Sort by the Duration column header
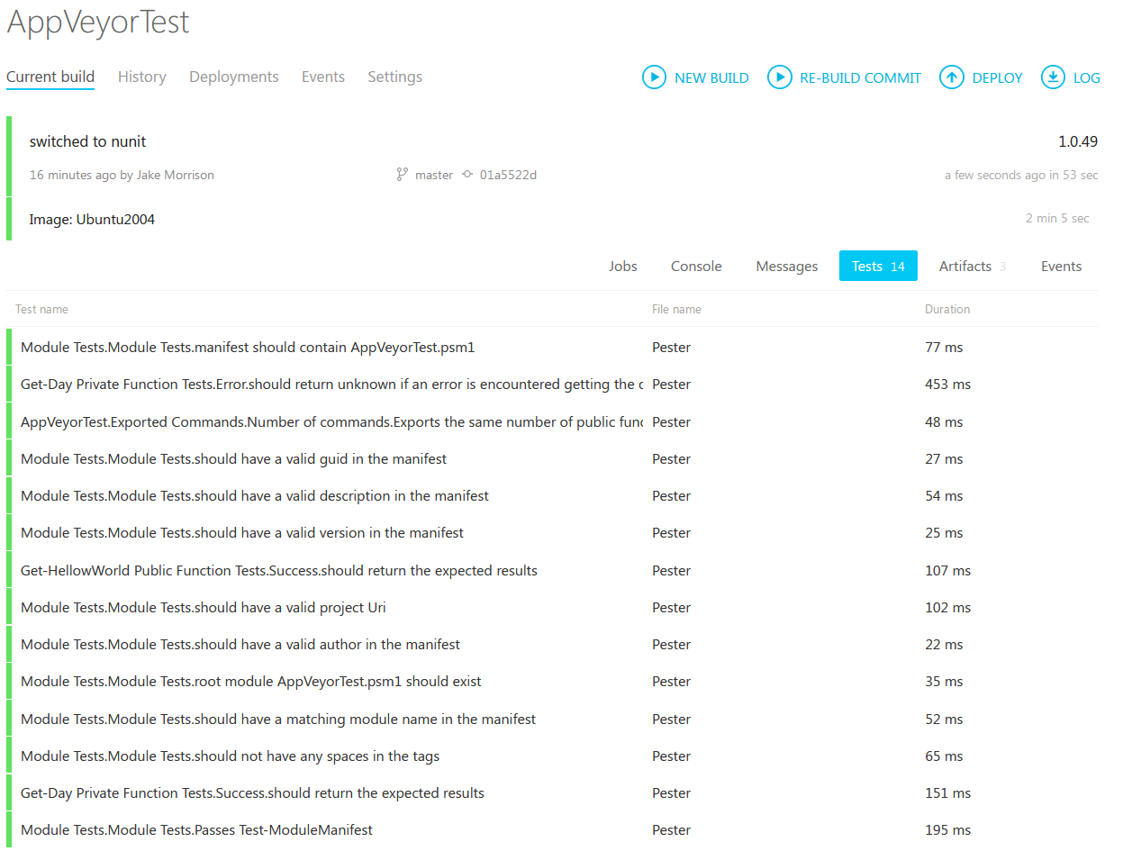Image resolution: width=1123 pixels, height=860 pixels. pyautogui.click(x=947, y=309)
